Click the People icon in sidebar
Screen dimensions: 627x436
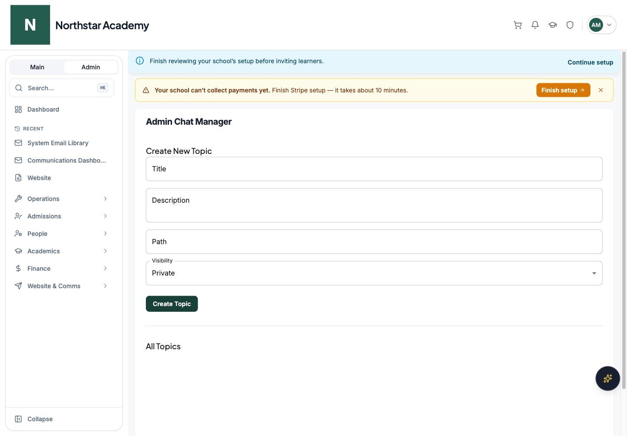[18, 234]
